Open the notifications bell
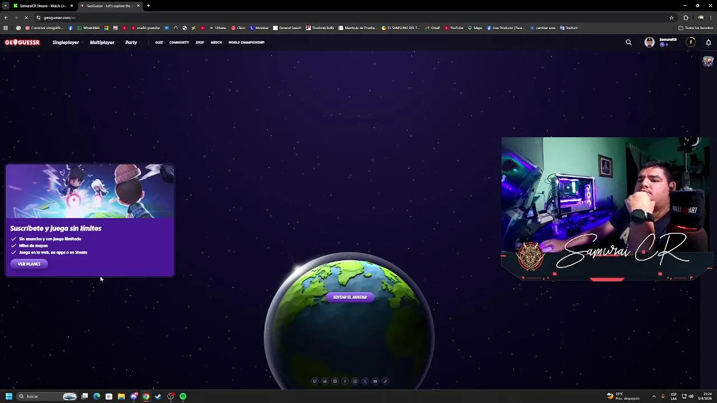717x403 pixels. pos(708,43)
